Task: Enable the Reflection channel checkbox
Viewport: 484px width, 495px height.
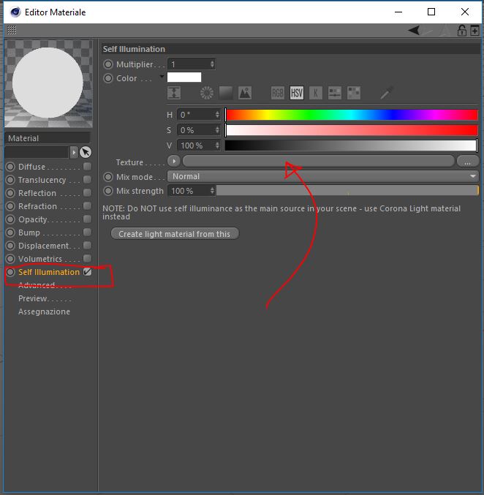Action: pyautogui.click(x=88, y=192)
